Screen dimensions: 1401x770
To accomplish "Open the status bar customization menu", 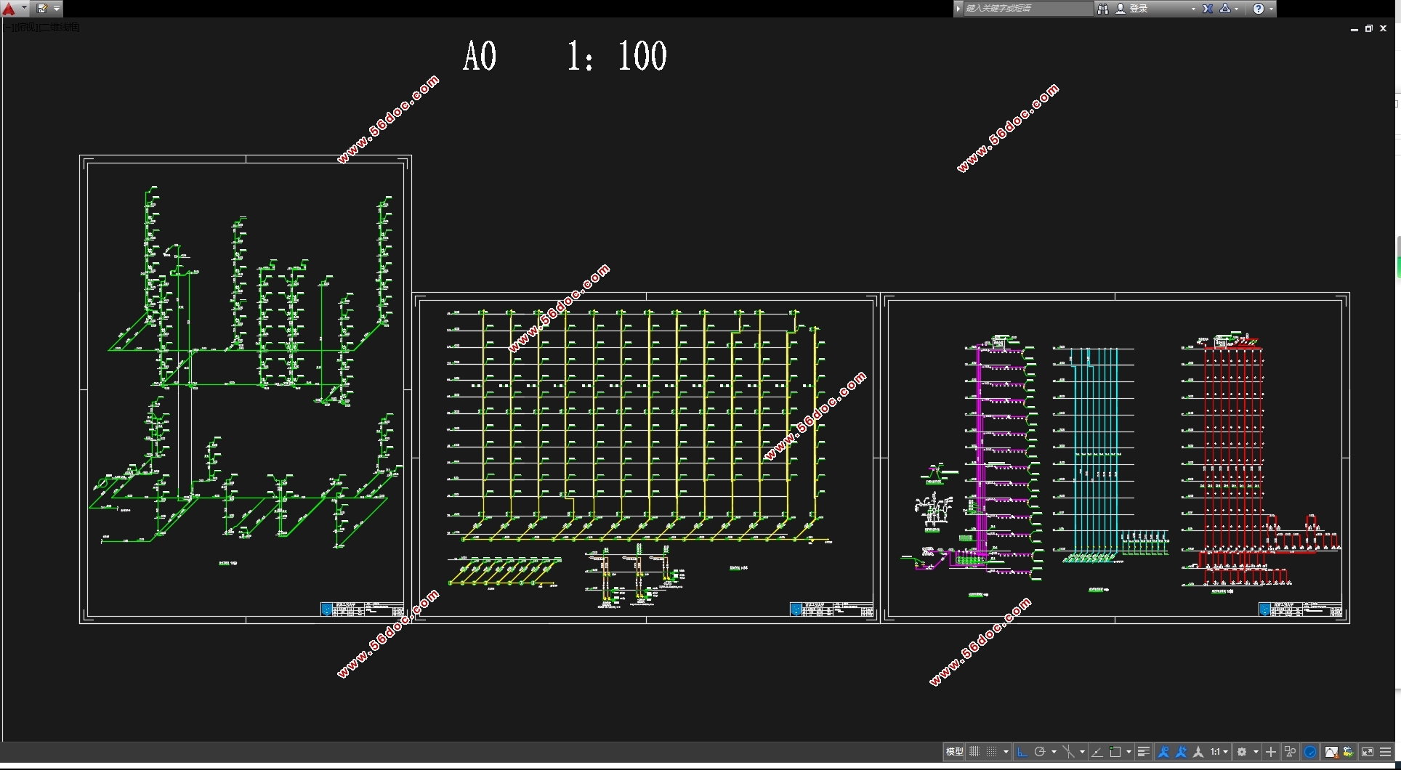I will click(1386, 752).
